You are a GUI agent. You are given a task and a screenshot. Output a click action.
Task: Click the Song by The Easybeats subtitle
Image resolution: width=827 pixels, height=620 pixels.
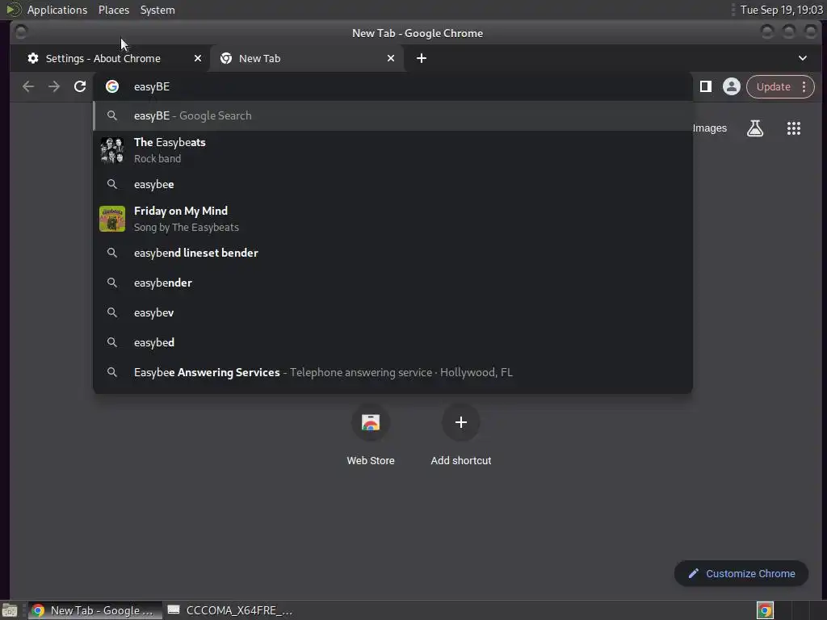point(187,227)
